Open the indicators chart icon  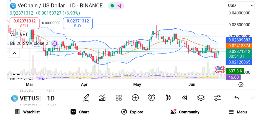tap(102, 98)
